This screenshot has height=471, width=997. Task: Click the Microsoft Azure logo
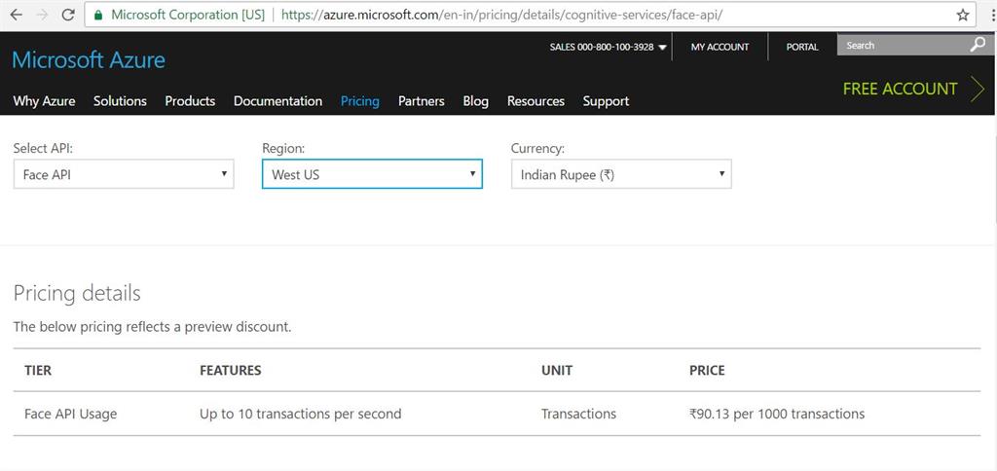coord(89,59)
